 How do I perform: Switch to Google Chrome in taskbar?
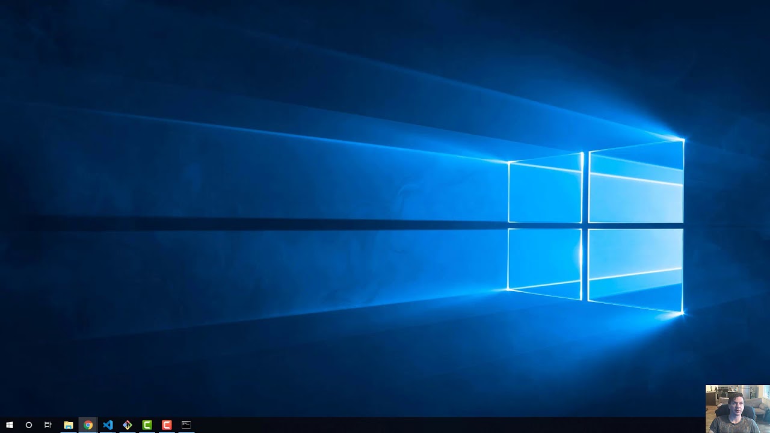point(88,425)
